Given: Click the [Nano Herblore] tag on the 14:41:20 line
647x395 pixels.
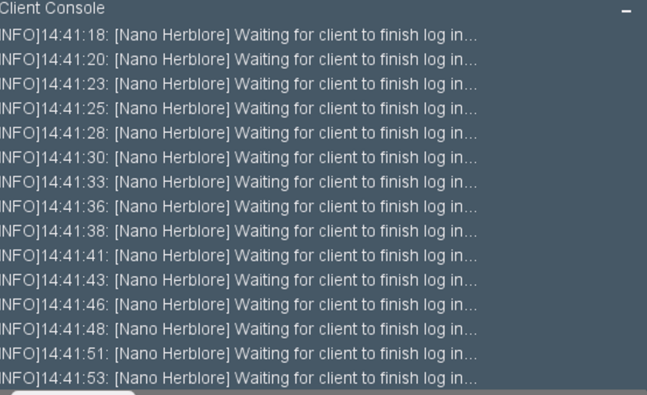Looking at the screenshot, I should click(x=172, y=60).
